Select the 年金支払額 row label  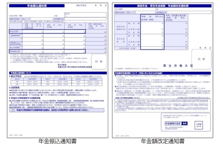[x=16, y=32]
